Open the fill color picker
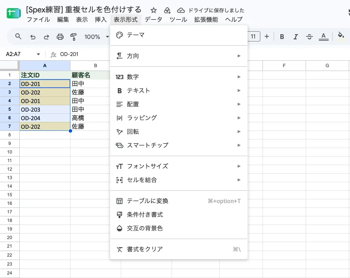 pos(341,36)
